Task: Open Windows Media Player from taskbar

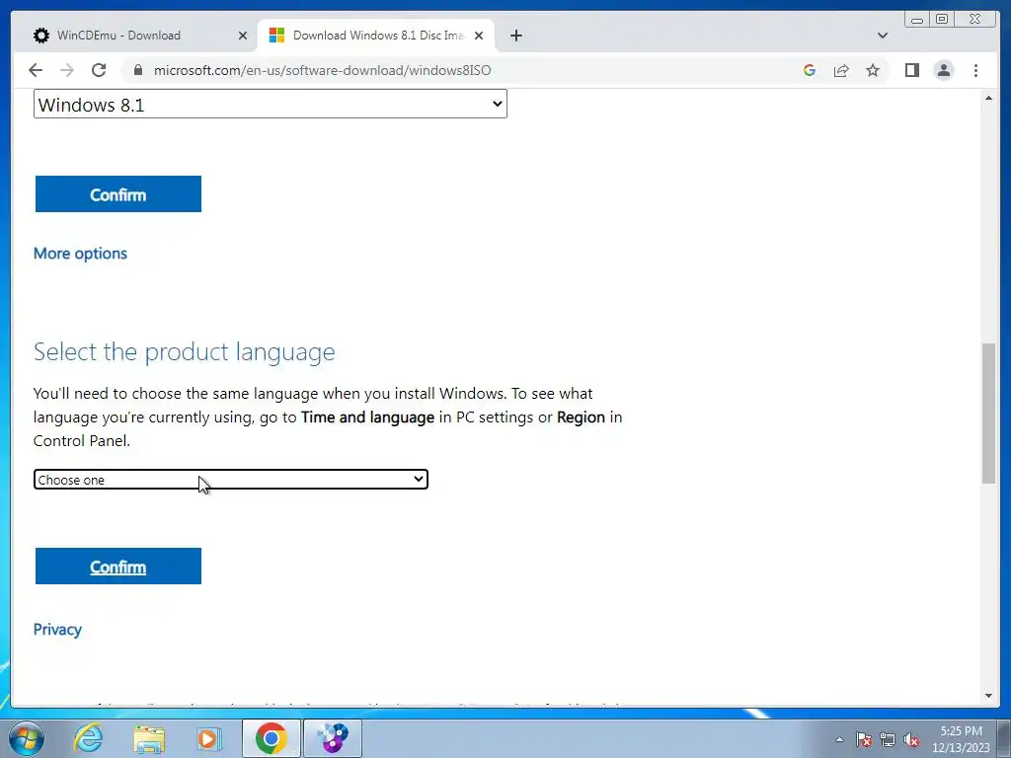Action: [x=209, y=738]
